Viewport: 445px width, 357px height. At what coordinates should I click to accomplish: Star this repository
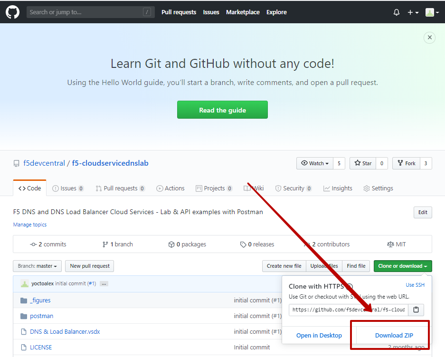click(x=363, y=163)
